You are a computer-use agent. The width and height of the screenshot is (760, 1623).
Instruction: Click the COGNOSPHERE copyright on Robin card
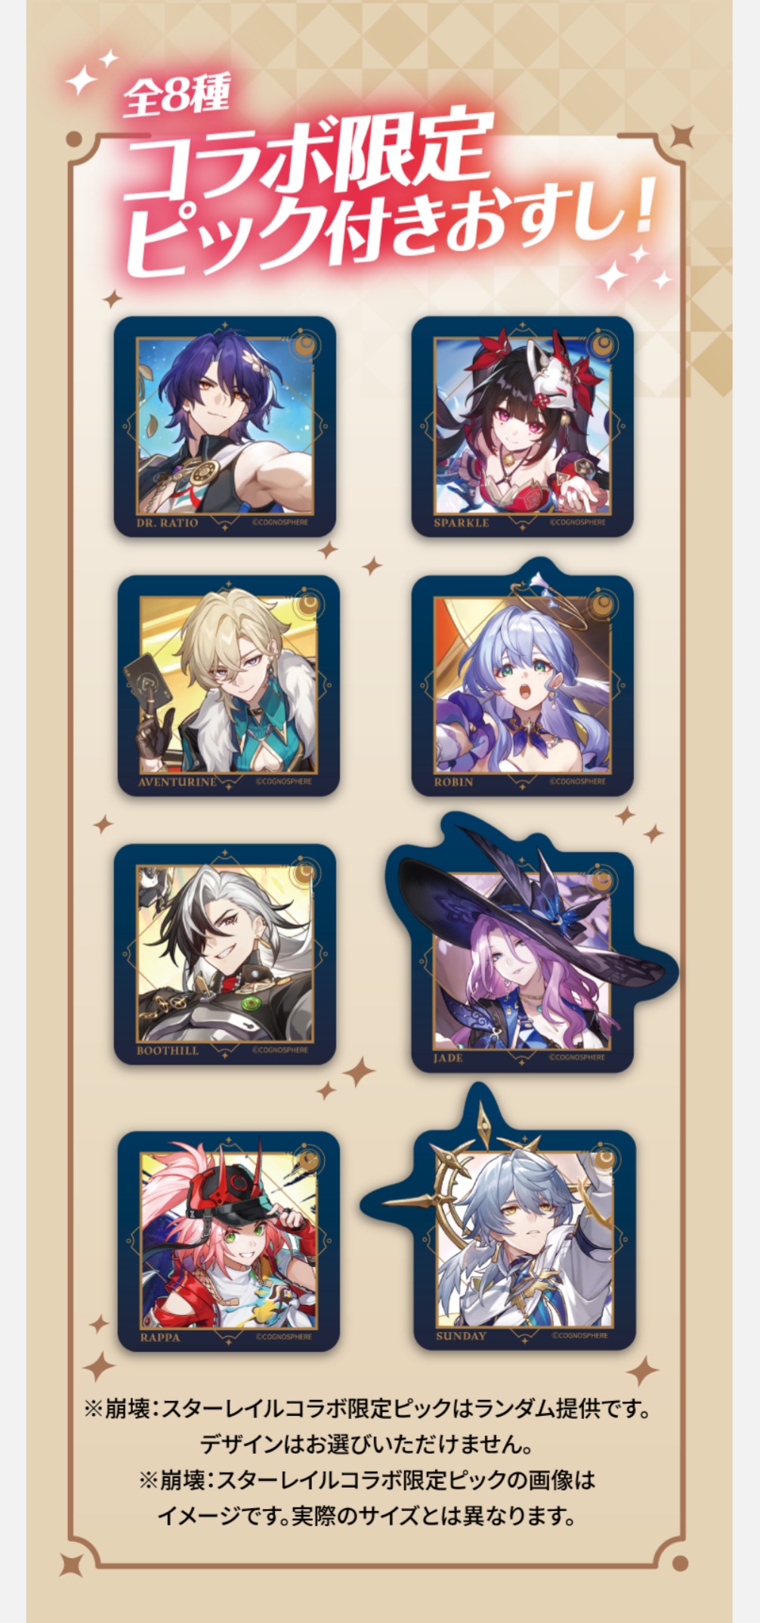point(577,781)
